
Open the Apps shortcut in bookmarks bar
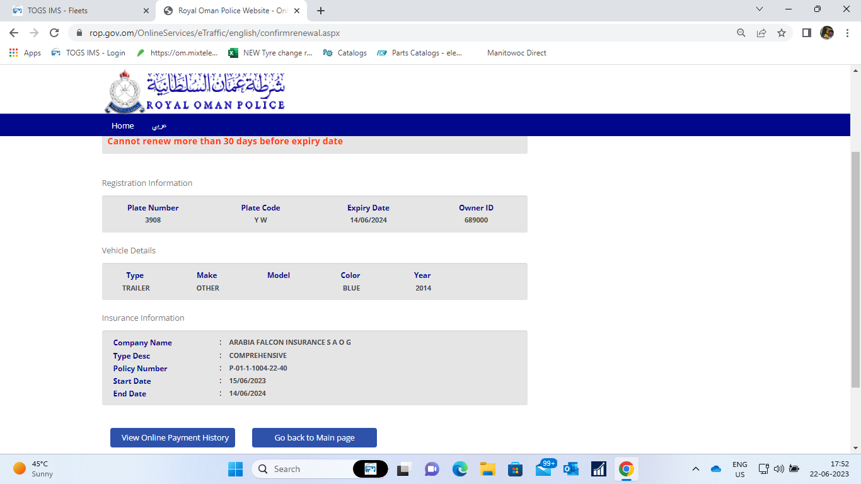coord(25,53)
